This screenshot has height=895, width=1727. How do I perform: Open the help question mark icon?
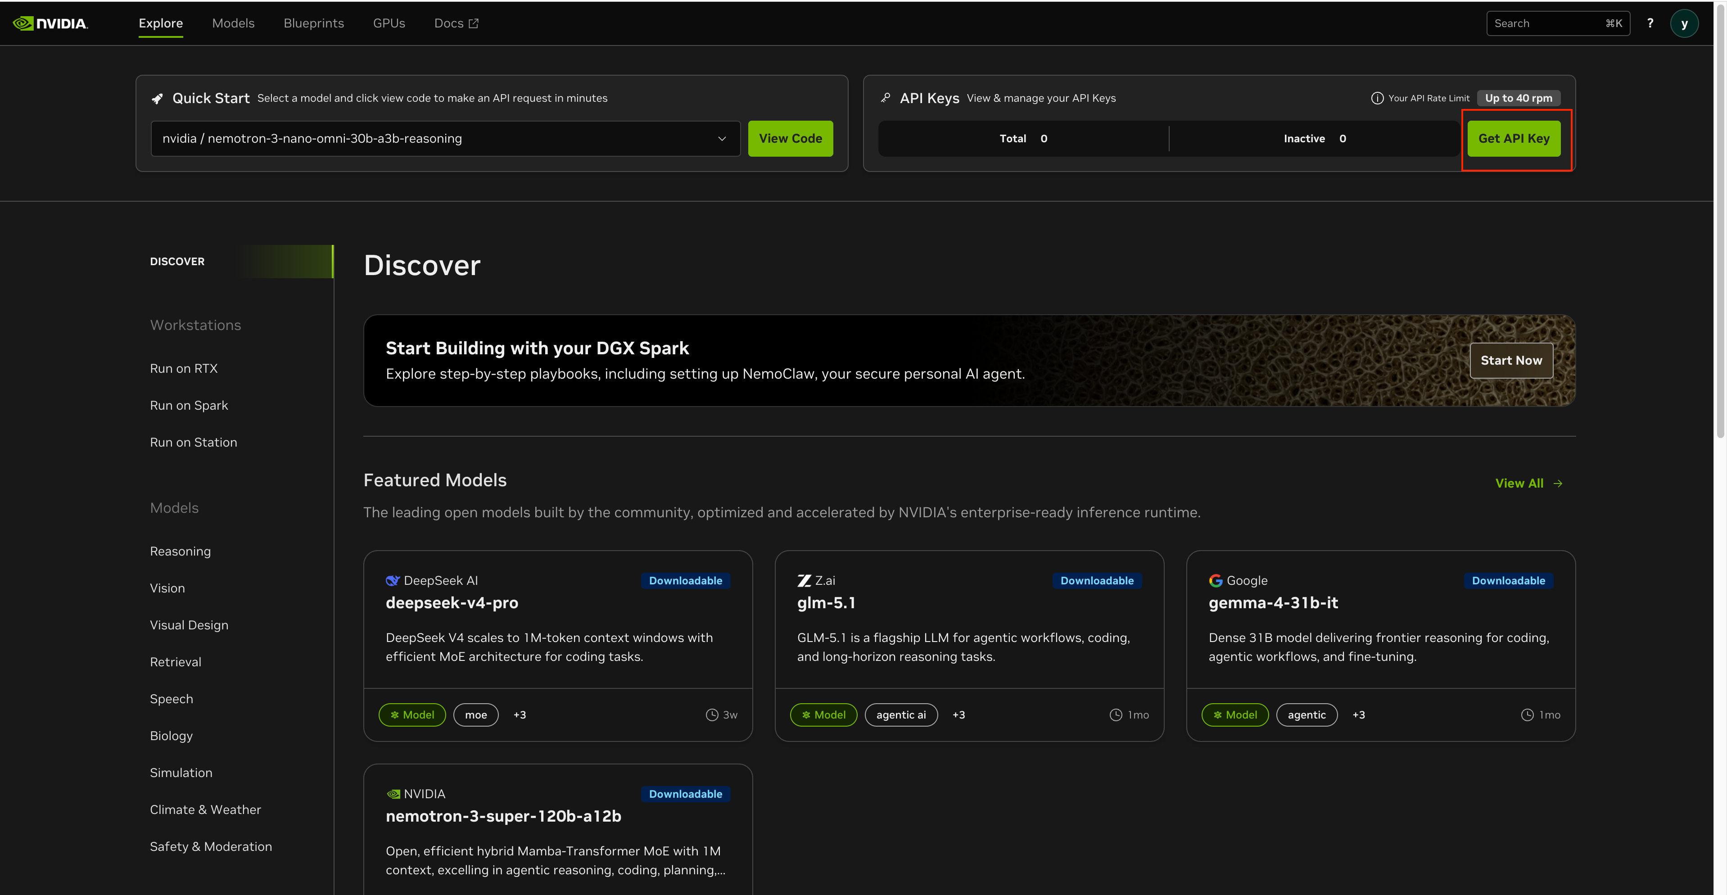pyautogui.click(x=1650, y=23)
